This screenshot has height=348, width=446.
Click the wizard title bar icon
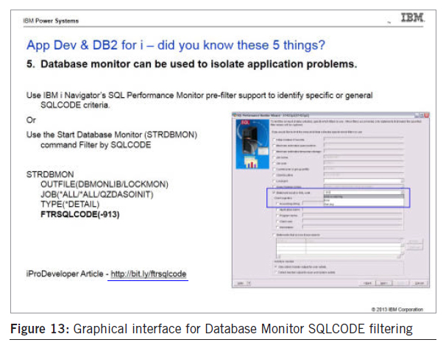tap(235, 116)
